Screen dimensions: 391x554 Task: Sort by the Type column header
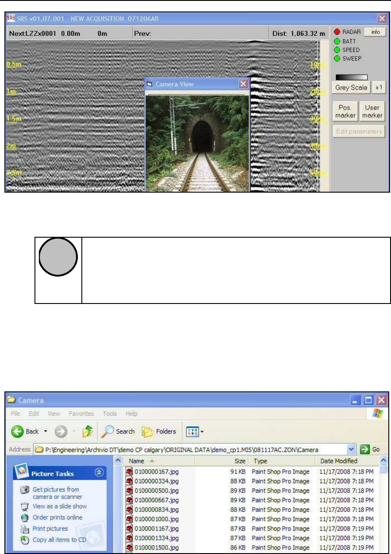tap(283, 460)
